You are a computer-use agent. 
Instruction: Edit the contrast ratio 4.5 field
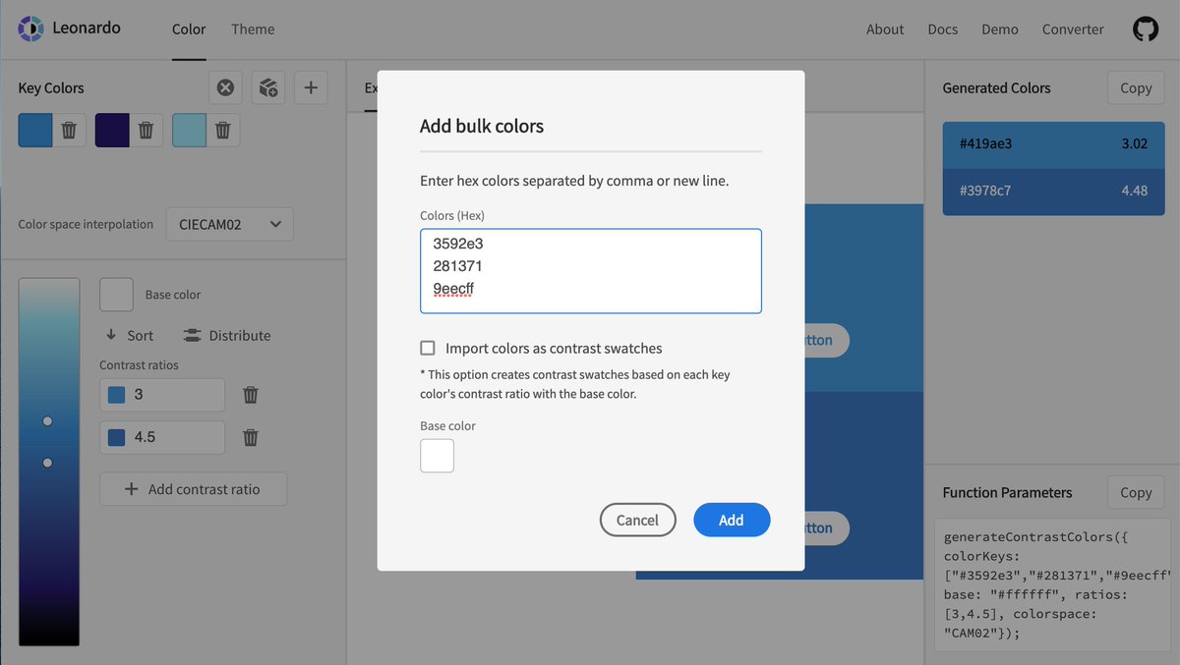(x=162, y=437)
